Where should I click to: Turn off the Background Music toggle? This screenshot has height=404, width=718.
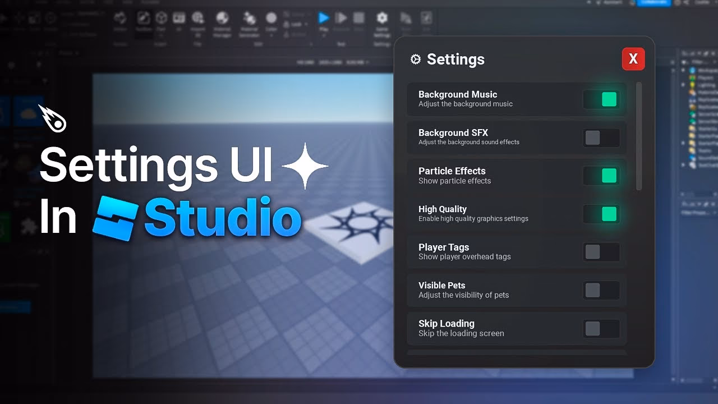tap(601, 99)
